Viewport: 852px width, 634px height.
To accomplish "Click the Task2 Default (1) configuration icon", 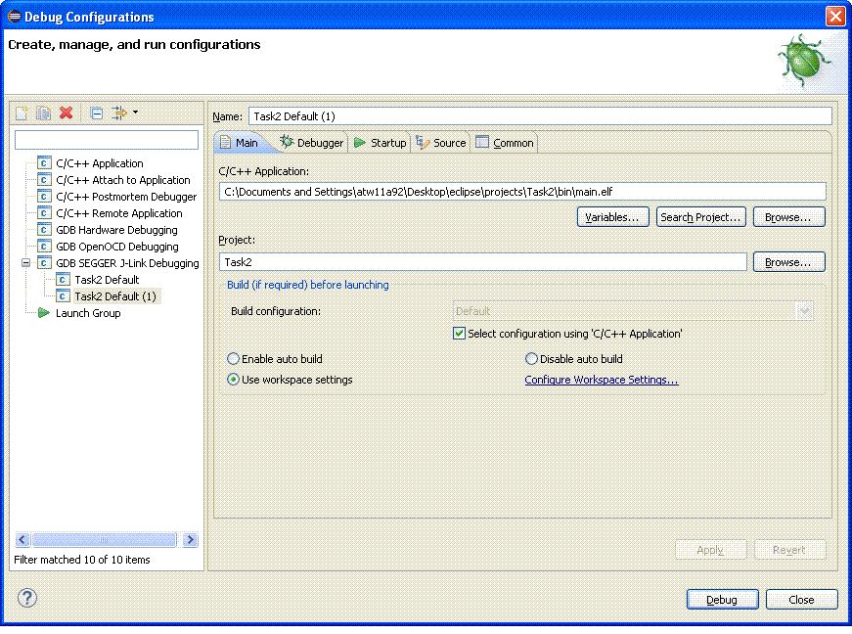I will pyautogui.click(x=63, y=296).
